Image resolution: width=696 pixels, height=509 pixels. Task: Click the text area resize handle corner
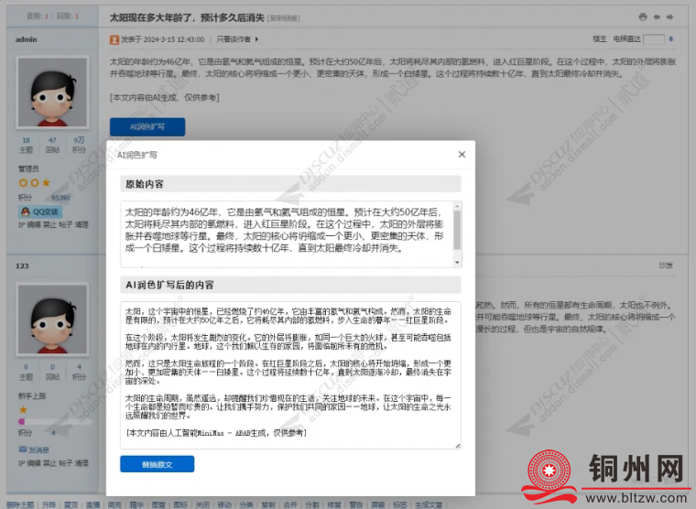point(458,446)
